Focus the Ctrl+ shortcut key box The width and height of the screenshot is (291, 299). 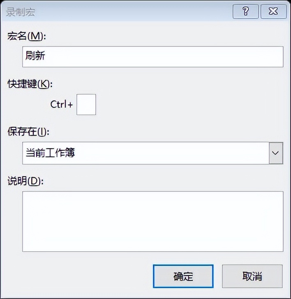click(x=86, y=105)
